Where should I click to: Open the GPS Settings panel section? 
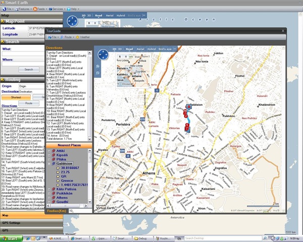pos(31,223)
